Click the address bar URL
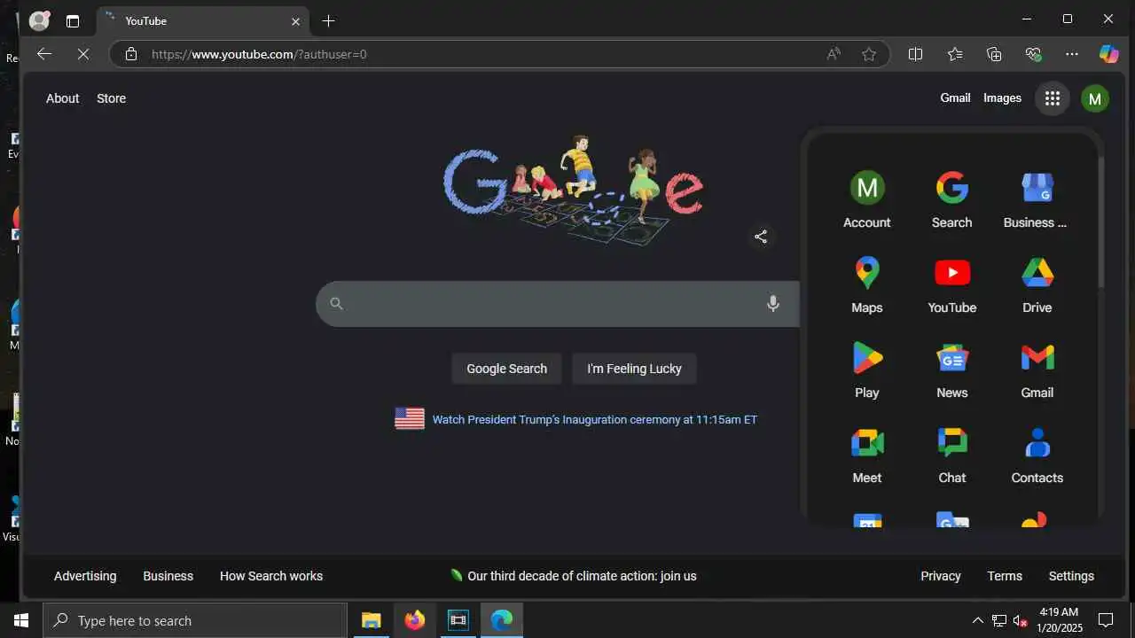Screen dimensions: 1135x638 pos(259,54)
